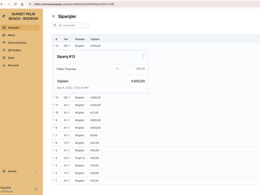The image size is (260, 195).
Task: Expand order 4 row
Action: [53, 158]
